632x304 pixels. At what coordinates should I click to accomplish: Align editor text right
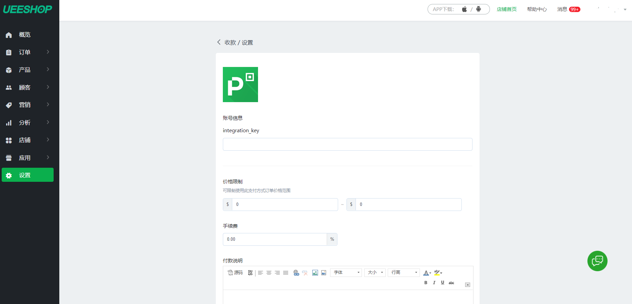tap(277, 273)
